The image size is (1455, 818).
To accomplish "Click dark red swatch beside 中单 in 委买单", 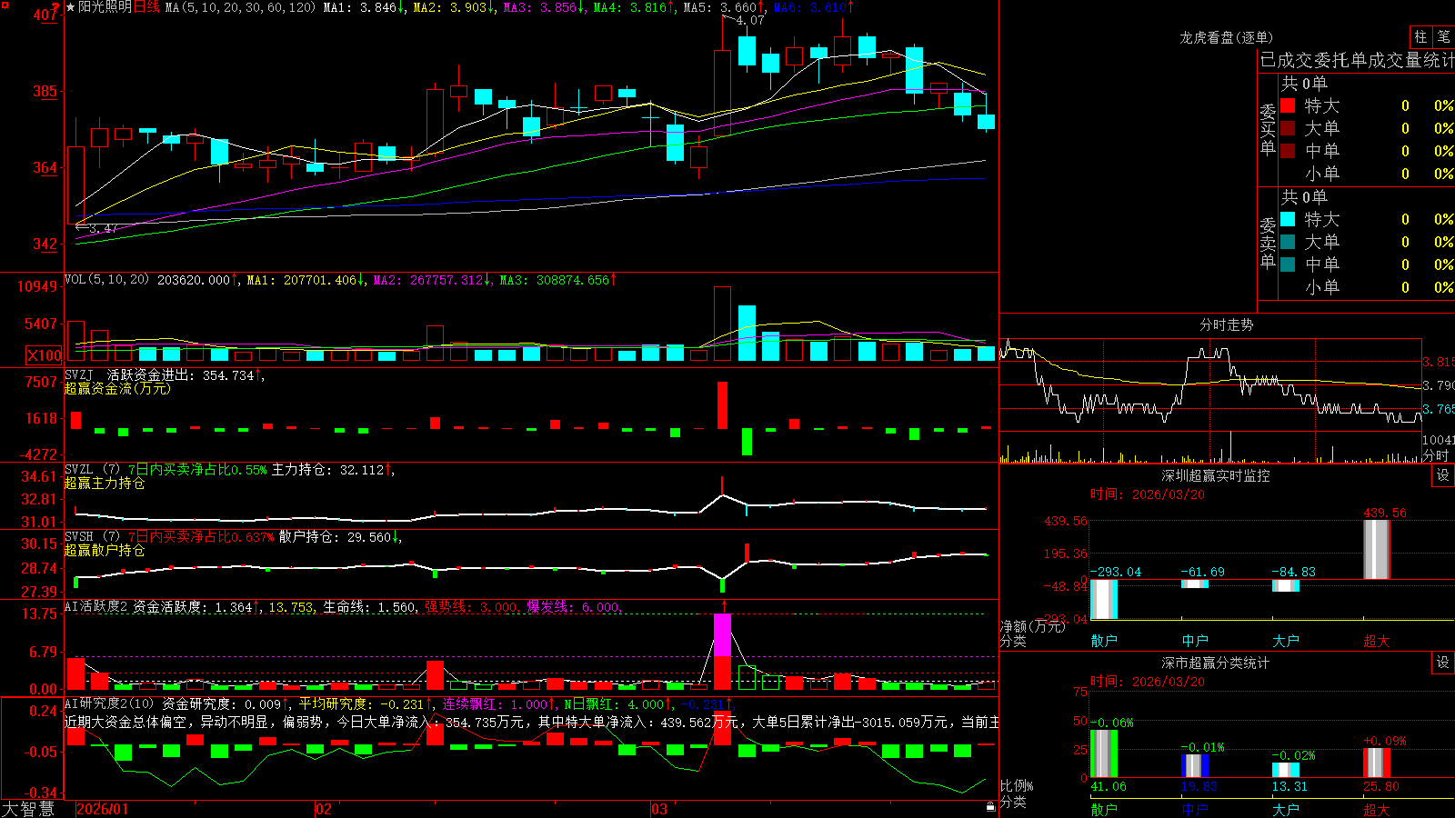I will (x=1288, y=150).
